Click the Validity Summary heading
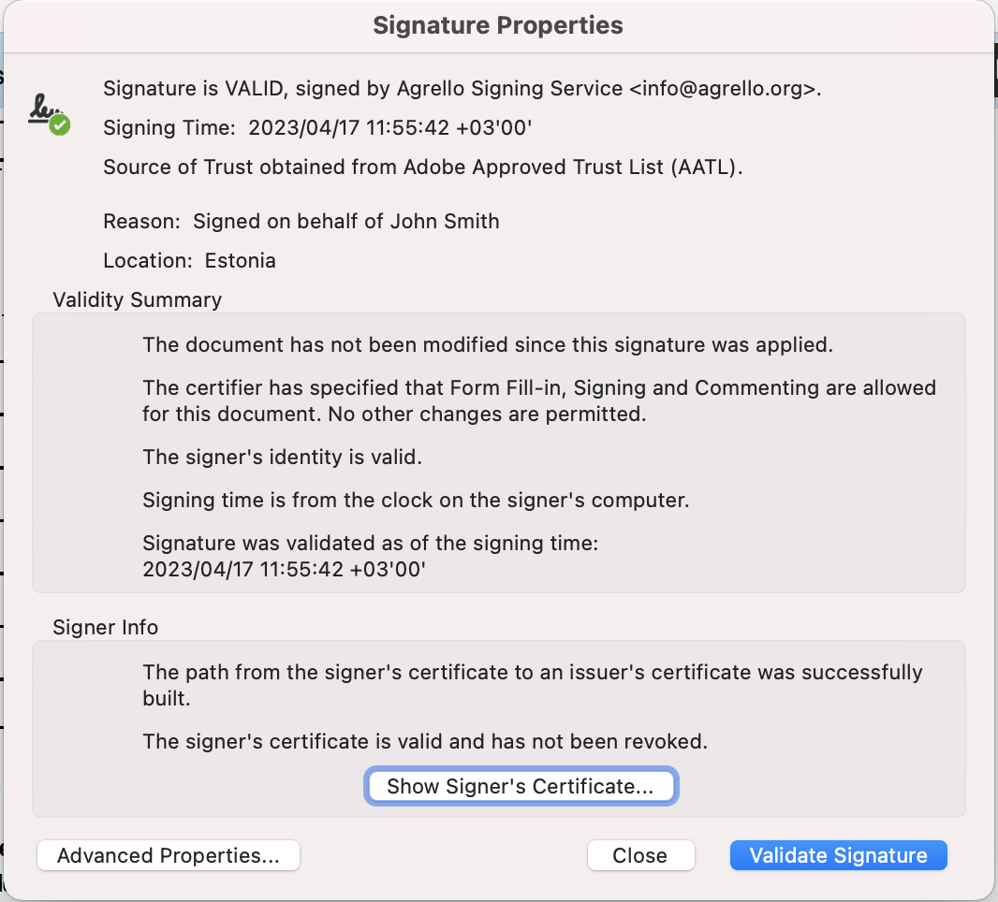 (138, 300)
